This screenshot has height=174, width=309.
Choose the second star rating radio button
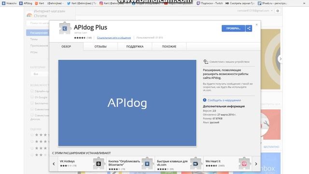point(32,142)
